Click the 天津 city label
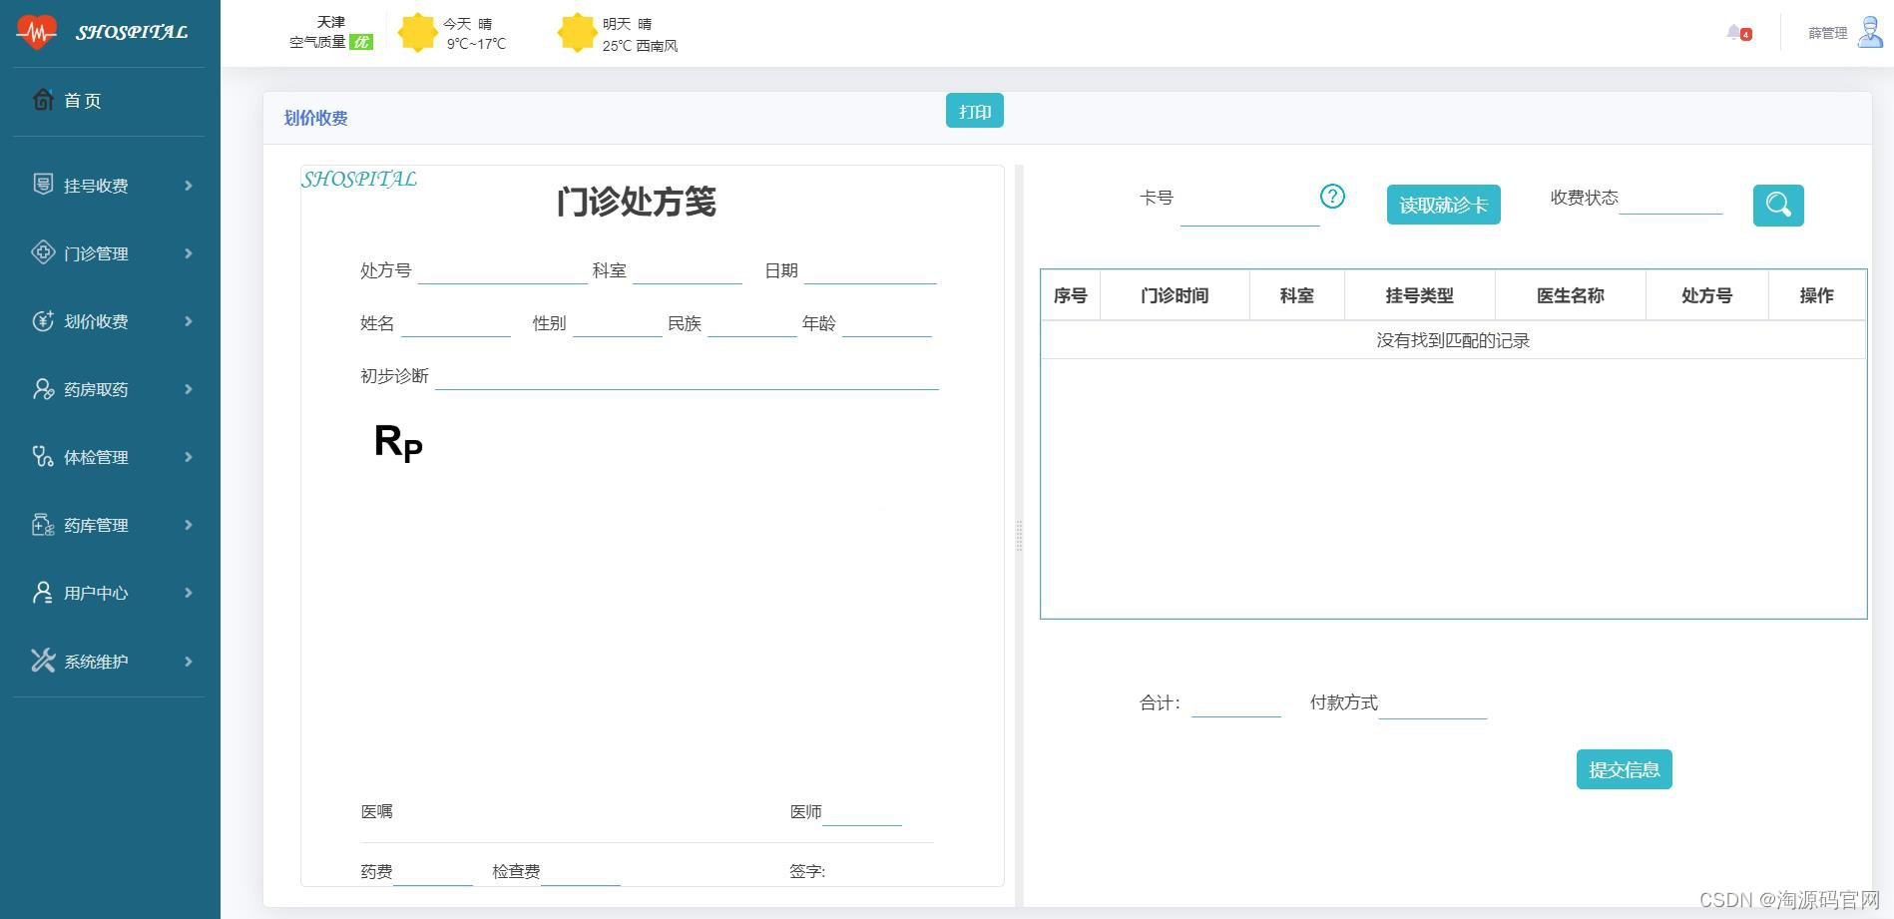 coord(331,22)
